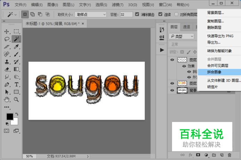Select the Zoom tool

click(x=16, y=100)
